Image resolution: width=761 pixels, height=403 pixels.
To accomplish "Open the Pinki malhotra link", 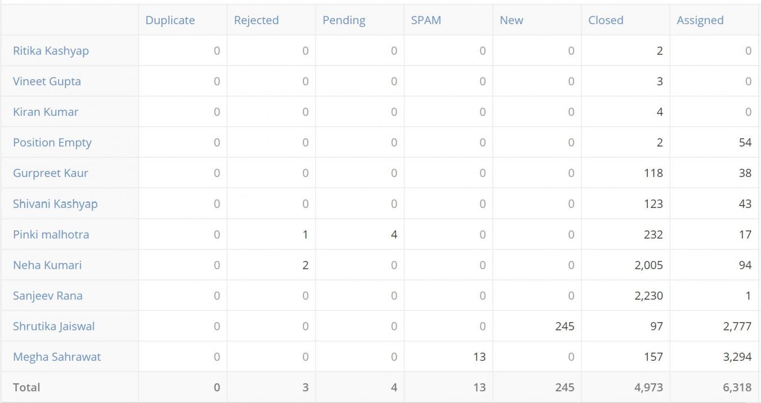I will tap(51, 234).
